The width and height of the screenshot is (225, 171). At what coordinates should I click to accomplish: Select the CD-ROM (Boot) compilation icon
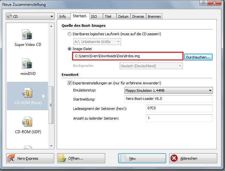(27, 93)
